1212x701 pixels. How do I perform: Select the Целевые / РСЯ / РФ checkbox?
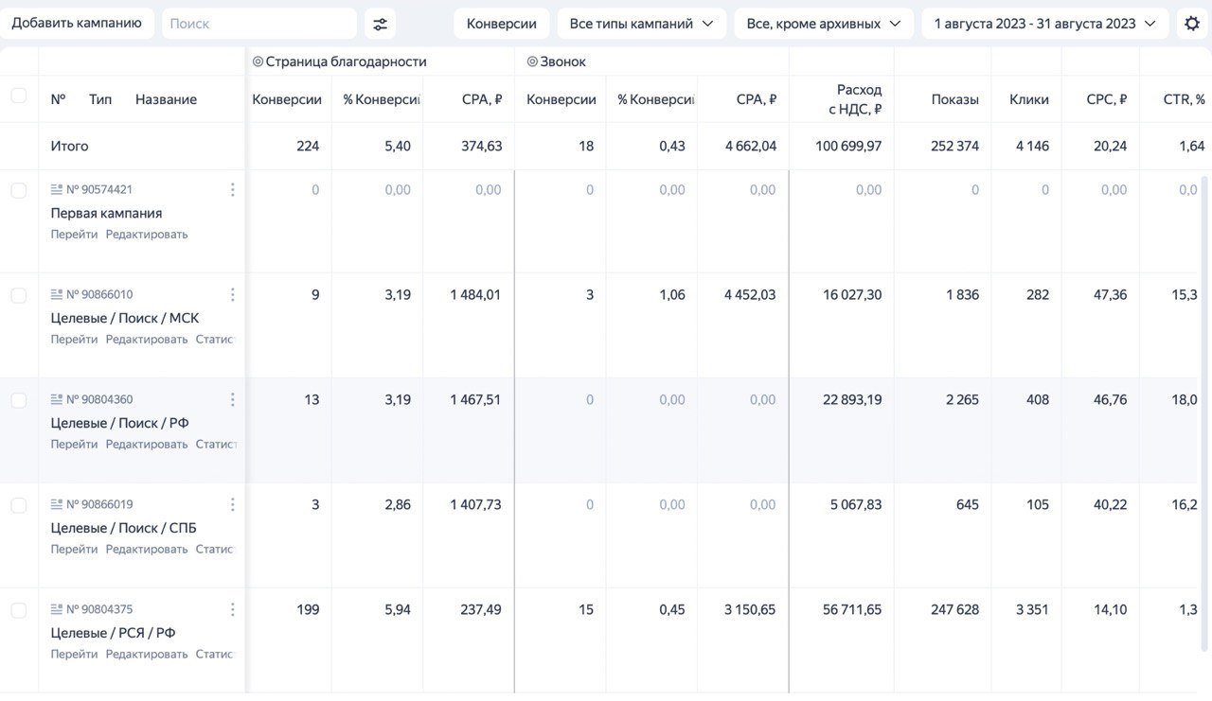(x=19, y=610)
